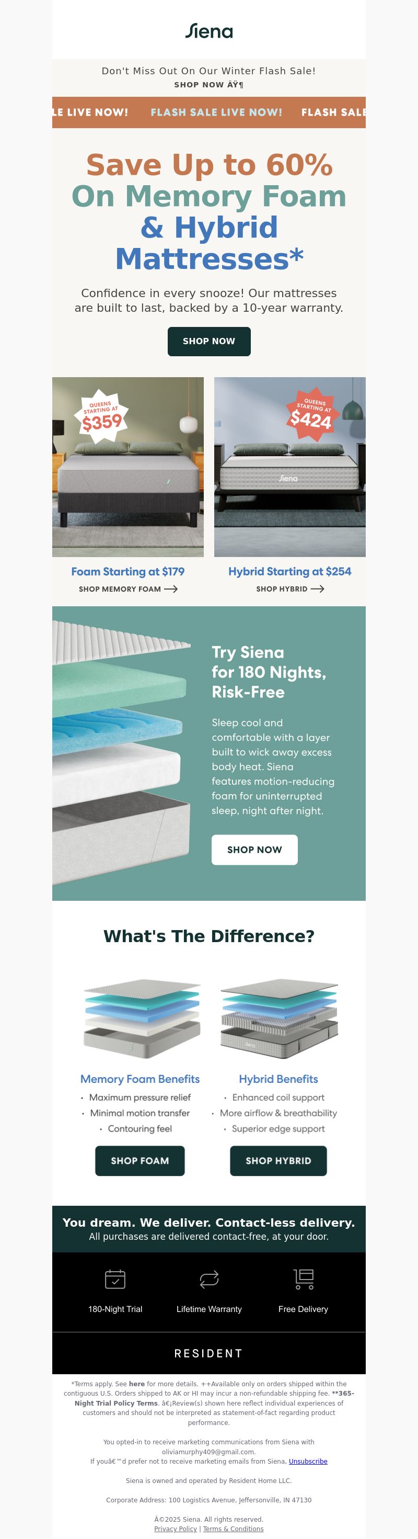This screenshot has width=418, height=1539.
Task: Open the Shop Now link under the winter sale
Action: (208, 85)
